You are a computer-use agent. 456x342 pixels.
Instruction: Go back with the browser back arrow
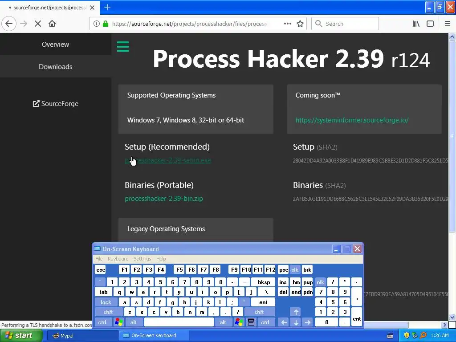9,24
